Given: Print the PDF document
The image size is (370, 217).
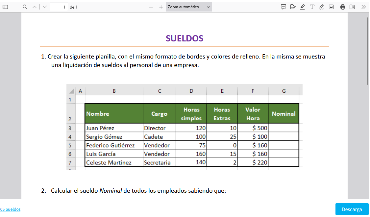Looking at the screenshot, I should click(343, 7).
